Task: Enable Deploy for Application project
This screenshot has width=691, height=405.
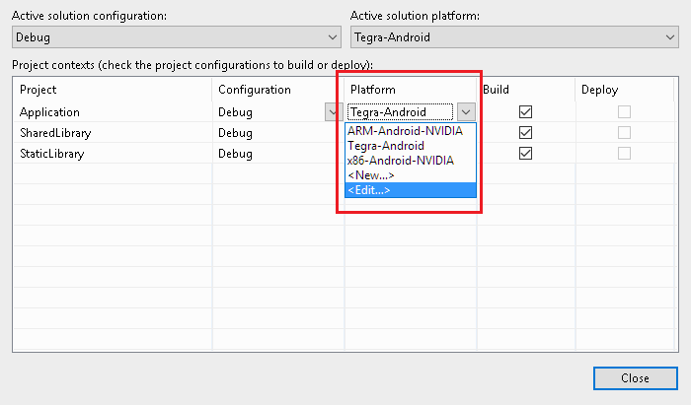Action: coord(624,111)
